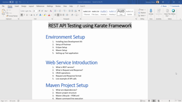Open the Font dialog launcher
This screenshot has width=182, height=102.
52,19
